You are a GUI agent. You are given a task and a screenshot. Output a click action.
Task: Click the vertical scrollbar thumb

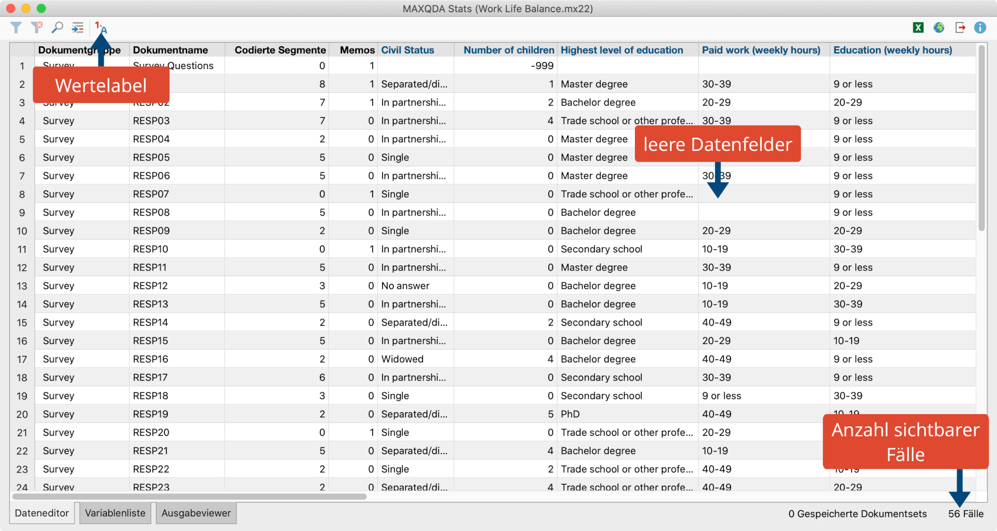click(x=982, y=138)
